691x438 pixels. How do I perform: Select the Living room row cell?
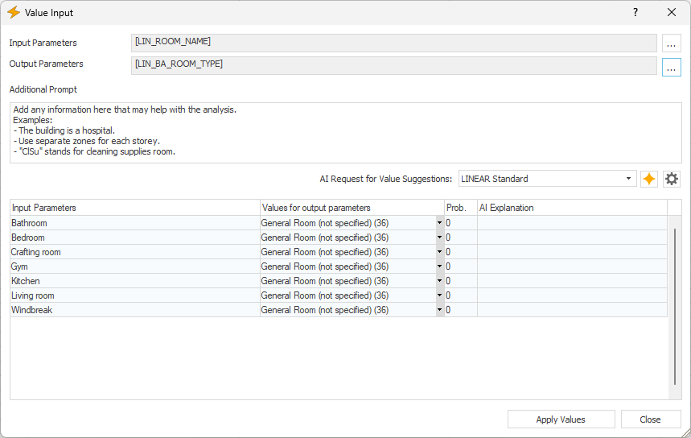click(x=135, y=295)
